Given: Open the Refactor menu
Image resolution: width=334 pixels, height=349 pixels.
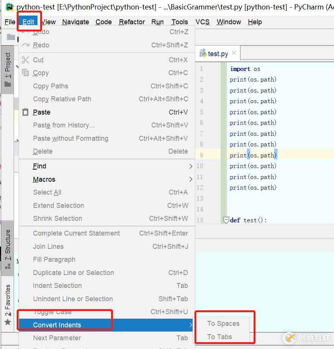Looking at the screenshot, I should point(132,22).
